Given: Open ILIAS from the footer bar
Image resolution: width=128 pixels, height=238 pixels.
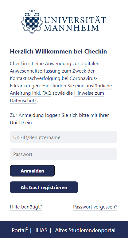Looking at the screenshot, I should click(x=41, y=230).
